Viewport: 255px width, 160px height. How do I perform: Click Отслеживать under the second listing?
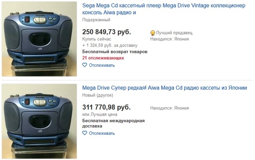102,133
